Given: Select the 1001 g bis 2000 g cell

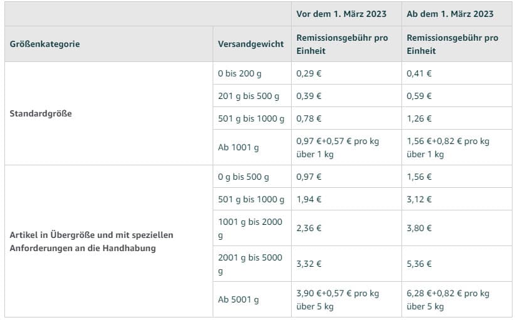Looking at the screenshot, I should pyautogui.click(x=252, y=228).
